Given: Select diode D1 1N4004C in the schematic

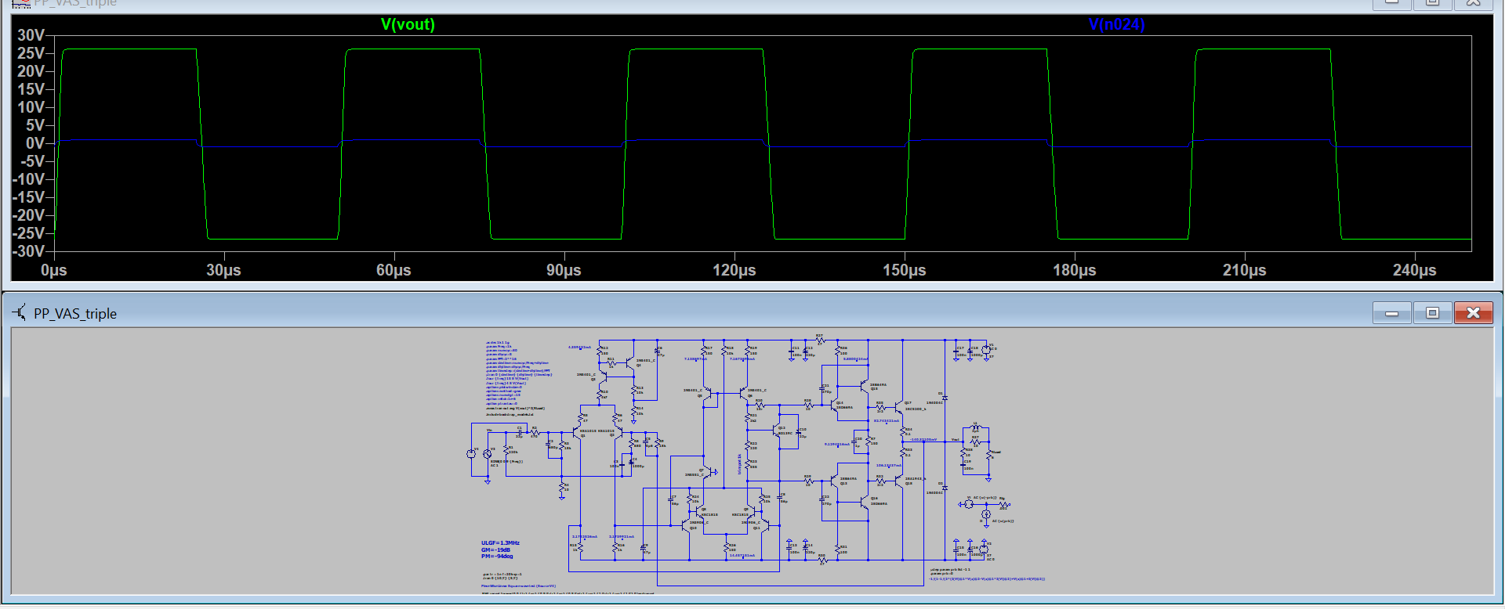Looking at the screenshot, I should 945,398.
